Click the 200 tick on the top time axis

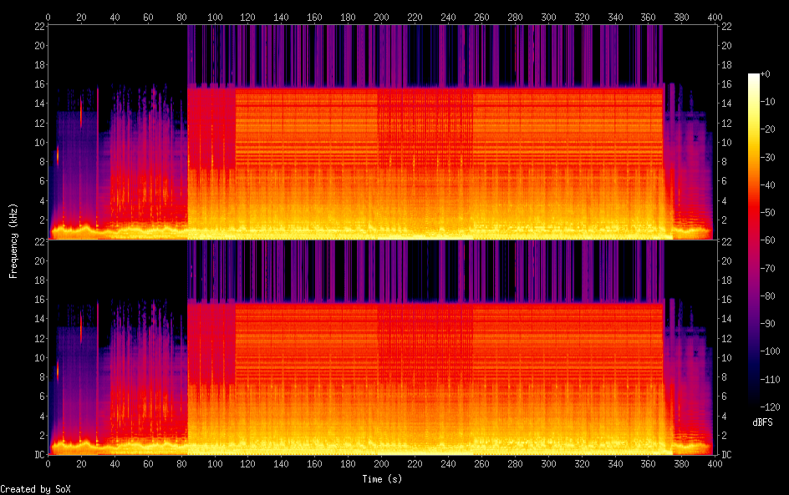click(x=382, y=17)
